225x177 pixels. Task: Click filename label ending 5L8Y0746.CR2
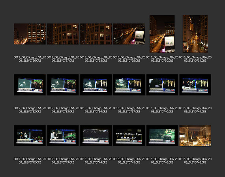pyautogui.click(x=162, y=161)
